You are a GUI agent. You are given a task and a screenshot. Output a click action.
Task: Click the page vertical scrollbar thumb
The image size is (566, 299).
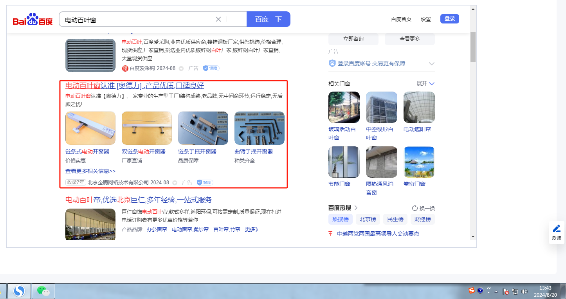pyautogui.click(x=473, y=47)
